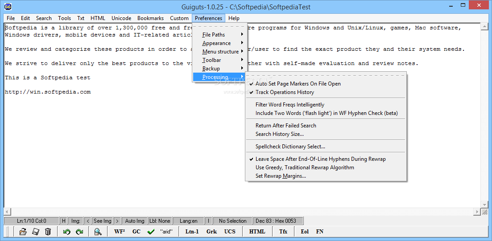Screen dimensions: 492x241
Task: Uncheck Leave Space After End-Of-Line Hyphens During Rewrap
Action: [326, 159]
